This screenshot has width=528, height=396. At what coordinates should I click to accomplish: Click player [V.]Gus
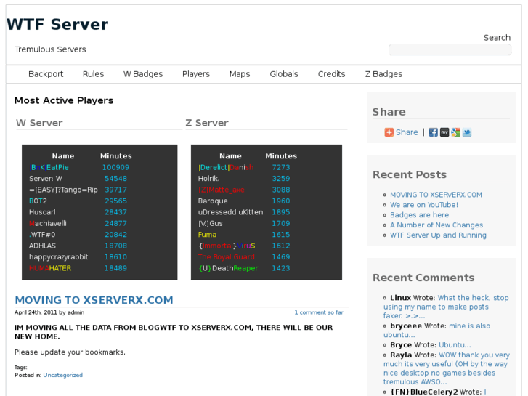point(211,224)
